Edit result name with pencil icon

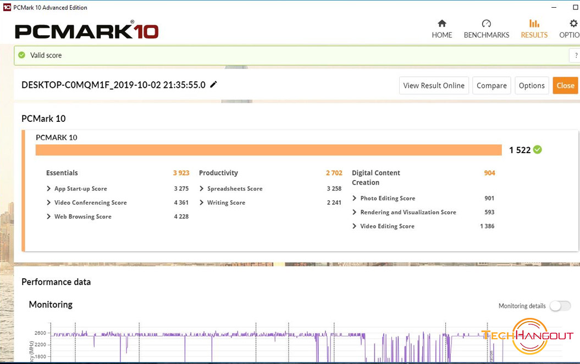coord(213,85)
